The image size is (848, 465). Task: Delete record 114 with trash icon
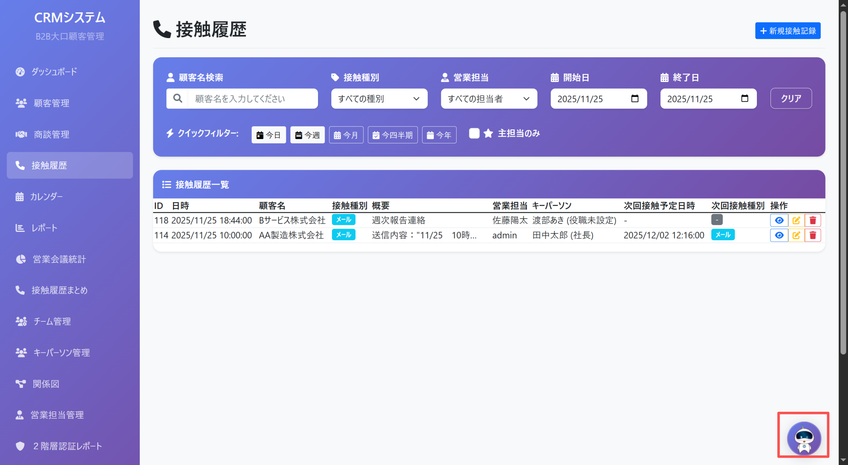(x=813, y=235)
